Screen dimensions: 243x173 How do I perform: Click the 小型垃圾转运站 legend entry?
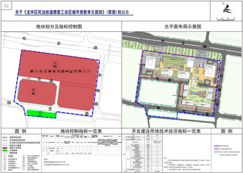pos(32,162)
